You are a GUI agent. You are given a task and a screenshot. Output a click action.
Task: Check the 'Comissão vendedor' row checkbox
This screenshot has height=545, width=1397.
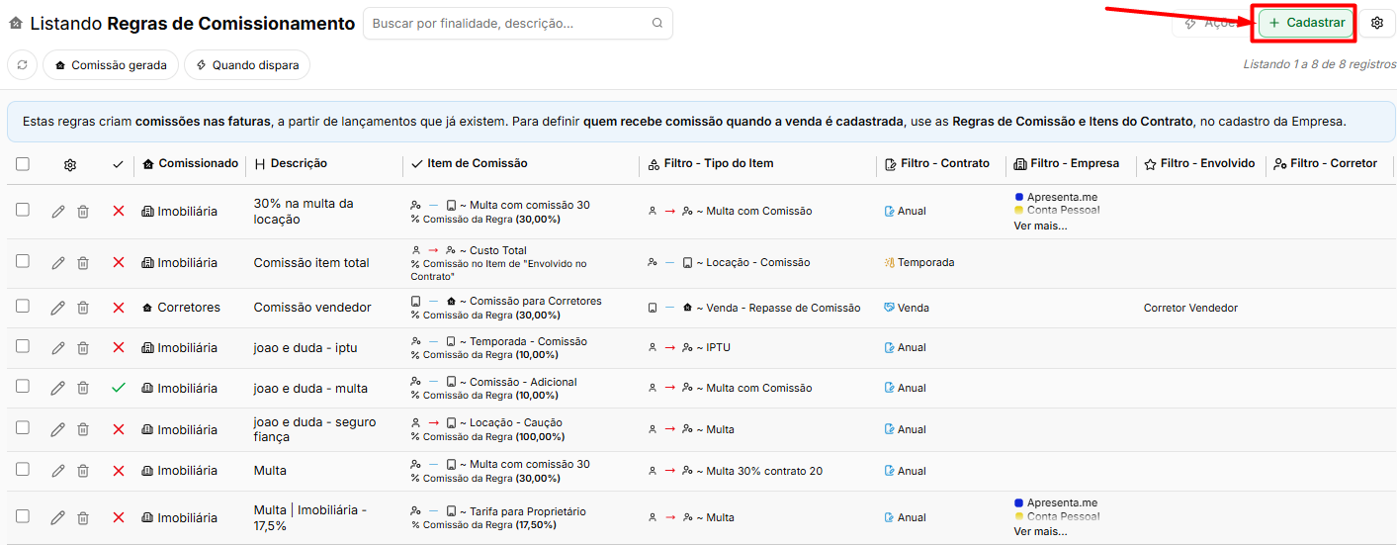coord(23,307)
